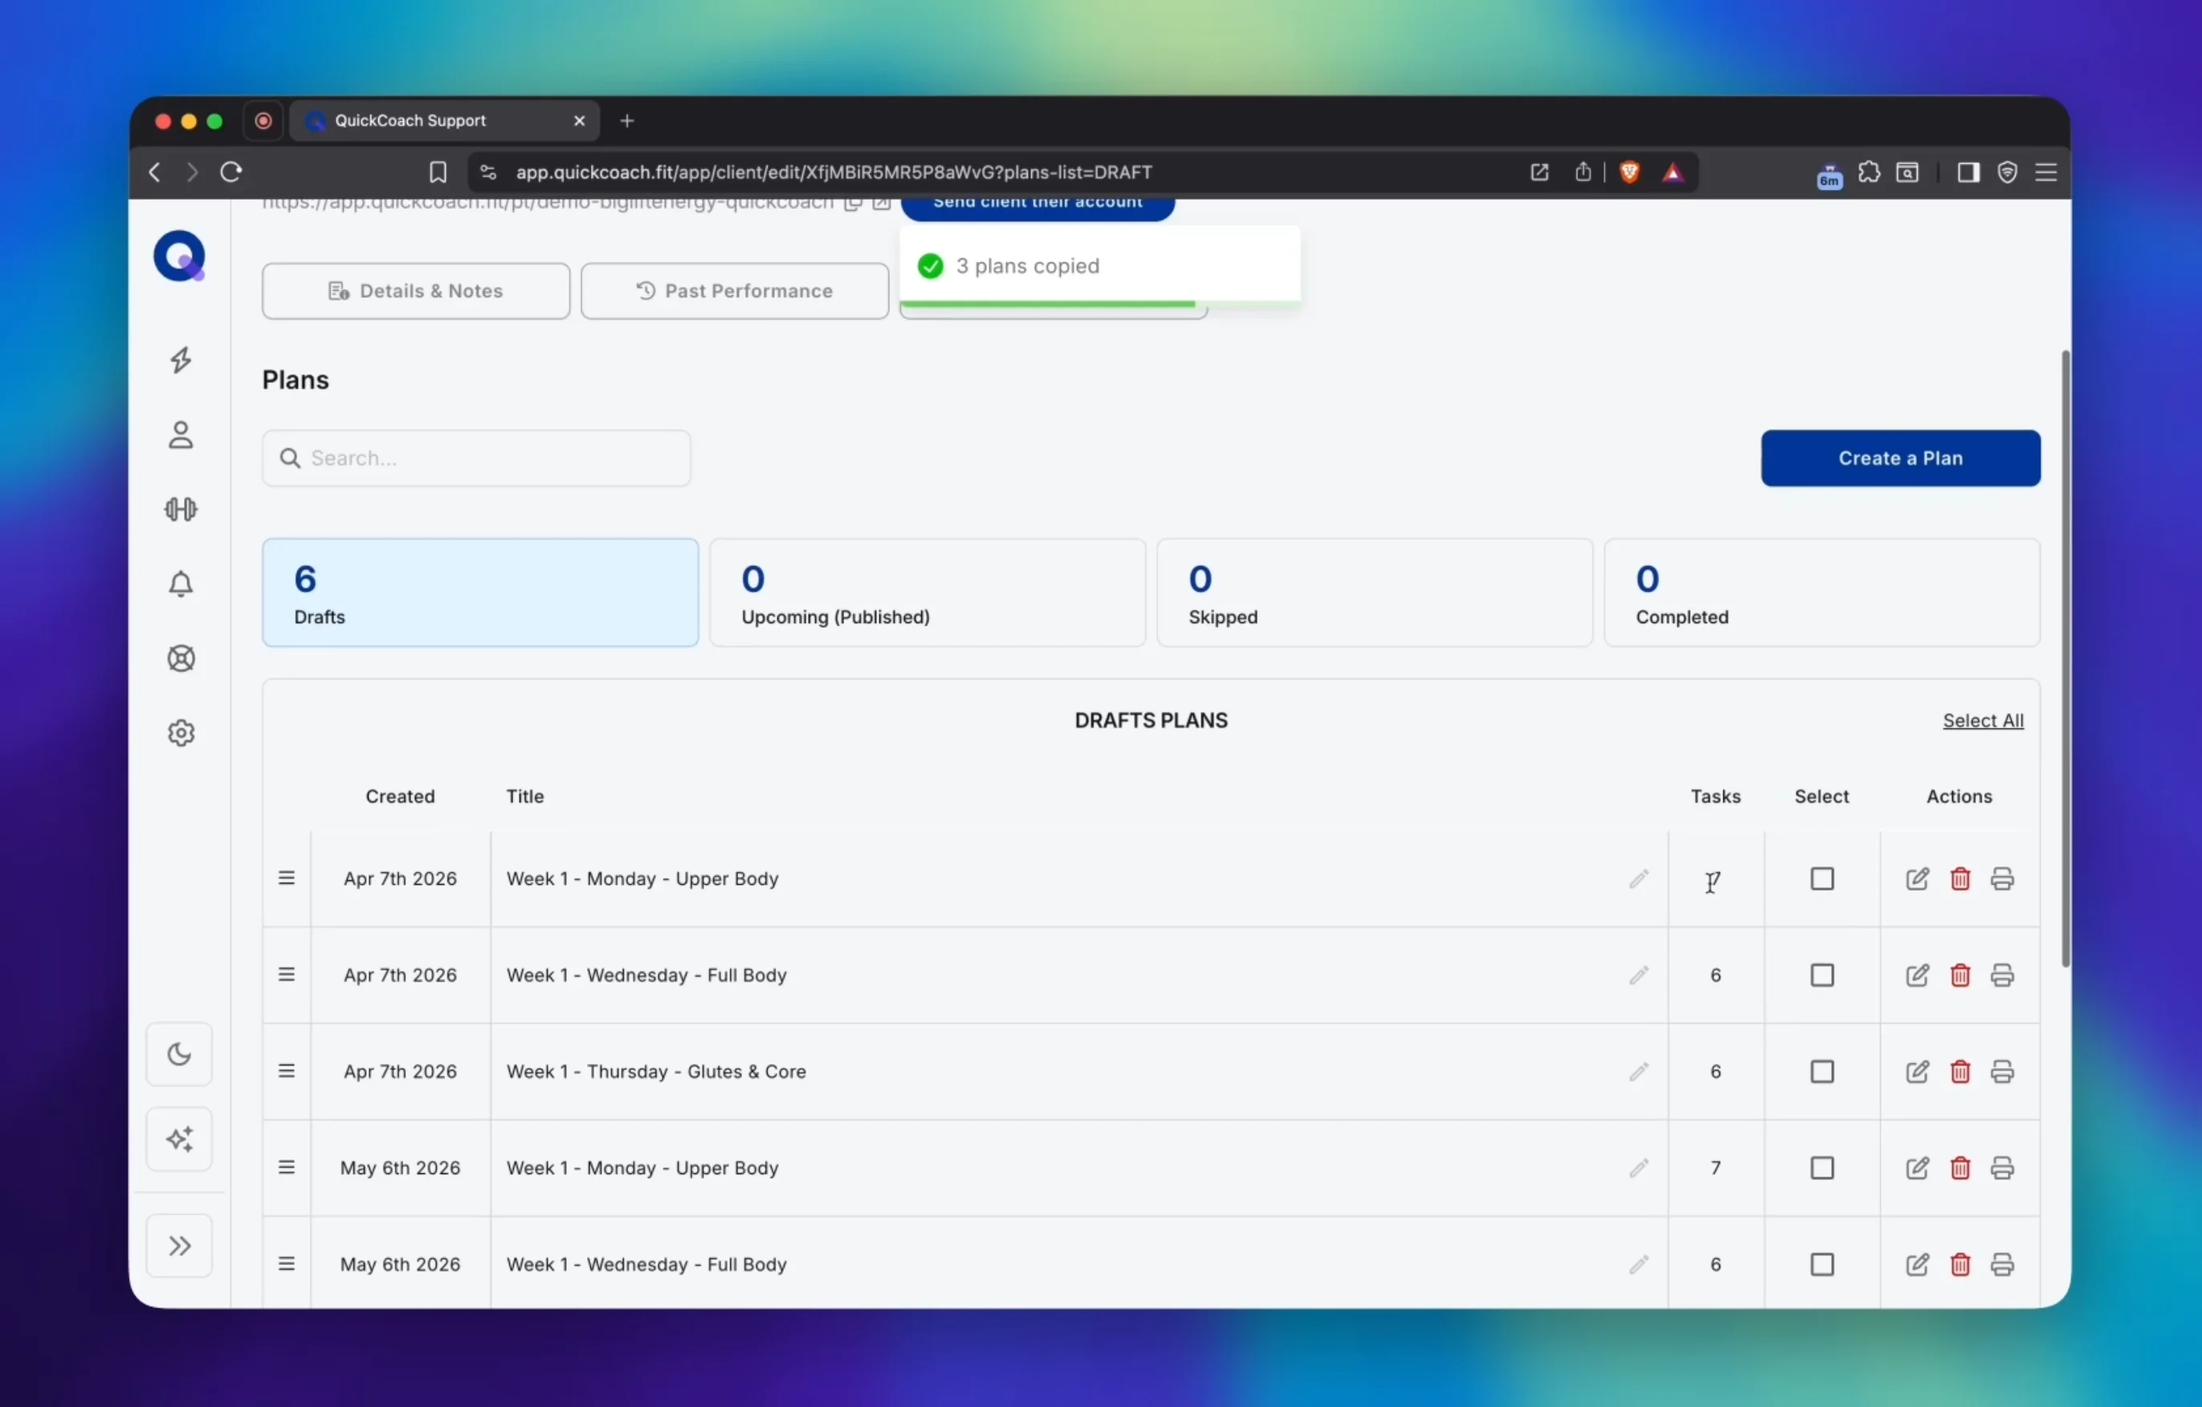This screenshot has height=1407, width=2202.
Task: Click the Create a Plan button
Action: (x=1900, y=458)
